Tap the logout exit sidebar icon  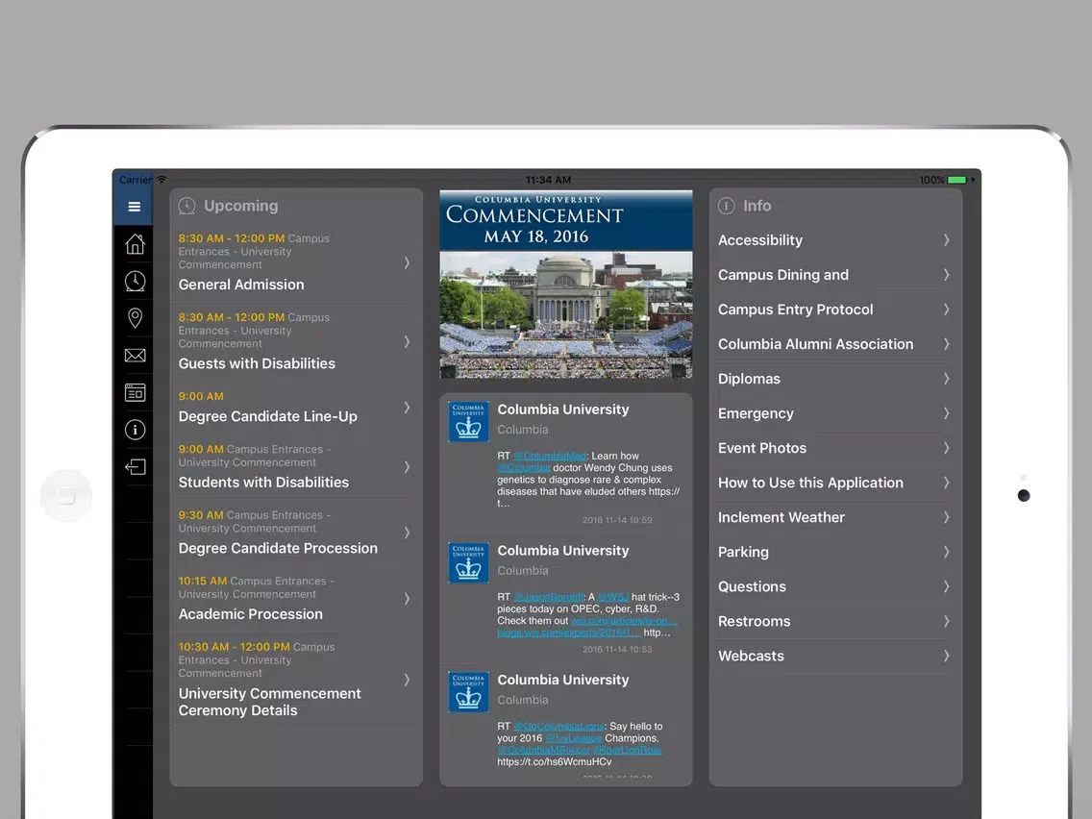[x=136, y=466]
